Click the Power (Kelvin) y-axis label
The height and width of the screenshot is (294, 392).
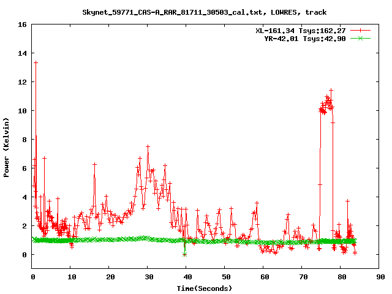(6, 148)
